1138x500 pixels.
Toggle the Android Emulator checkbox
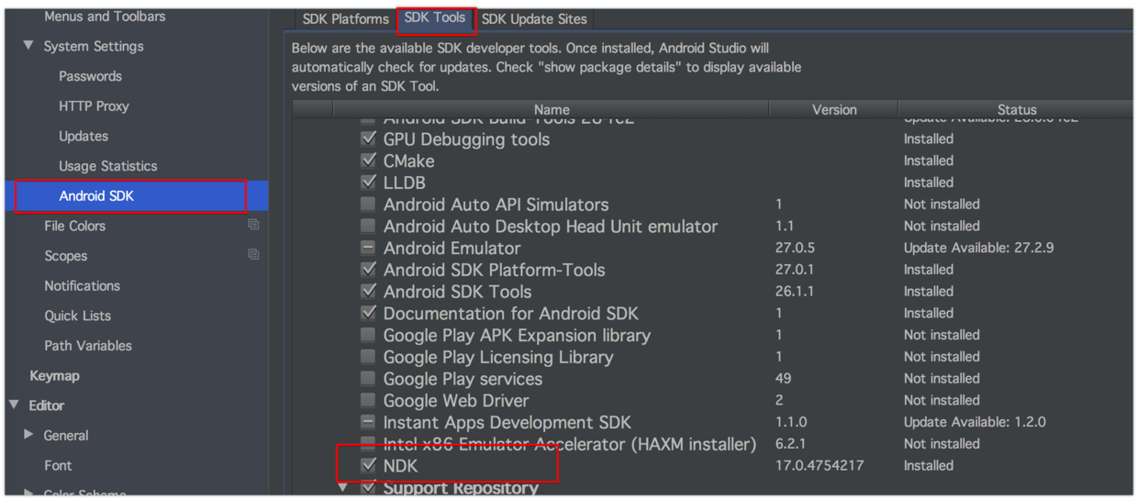tap(368, 248)
